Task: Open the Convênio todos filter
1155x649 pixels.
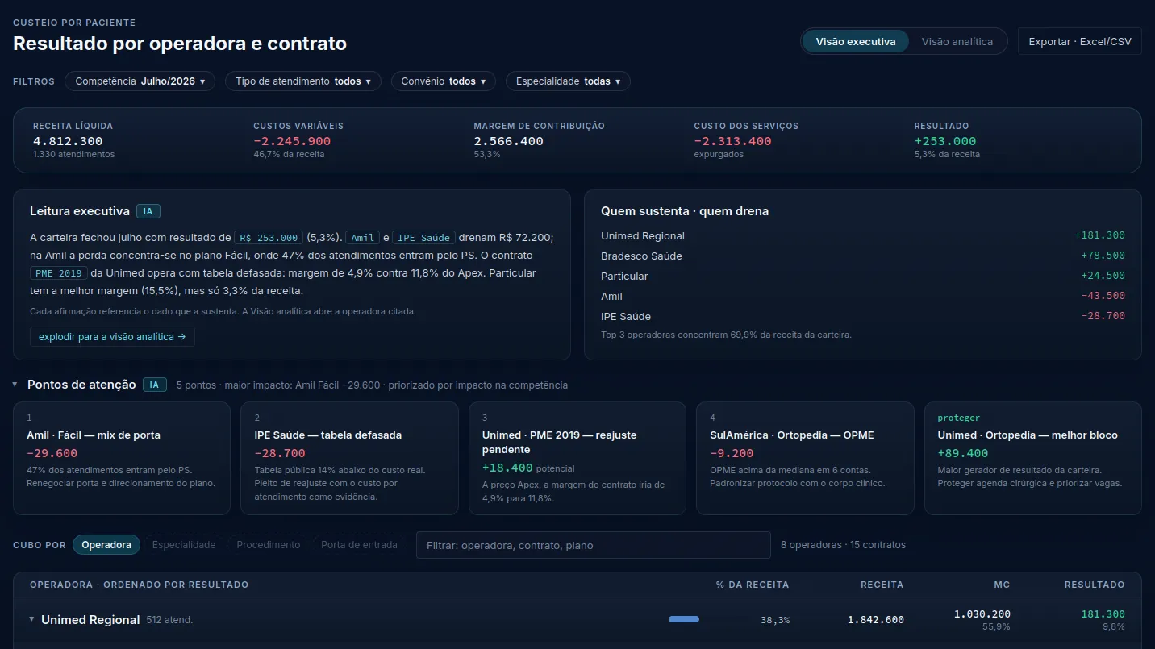Action: click(443, 81)
